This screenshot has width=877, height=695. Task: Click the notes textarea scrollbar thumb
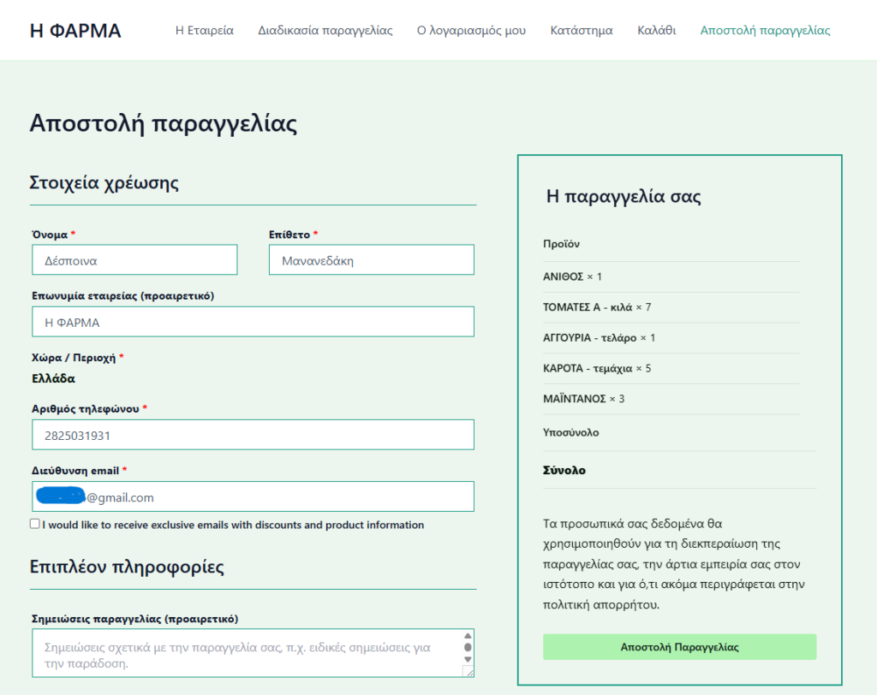468,648
